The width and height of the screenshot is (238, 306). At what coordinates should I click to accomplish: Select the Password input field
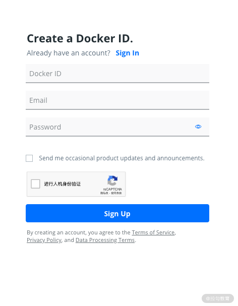[x=117, y=127]
